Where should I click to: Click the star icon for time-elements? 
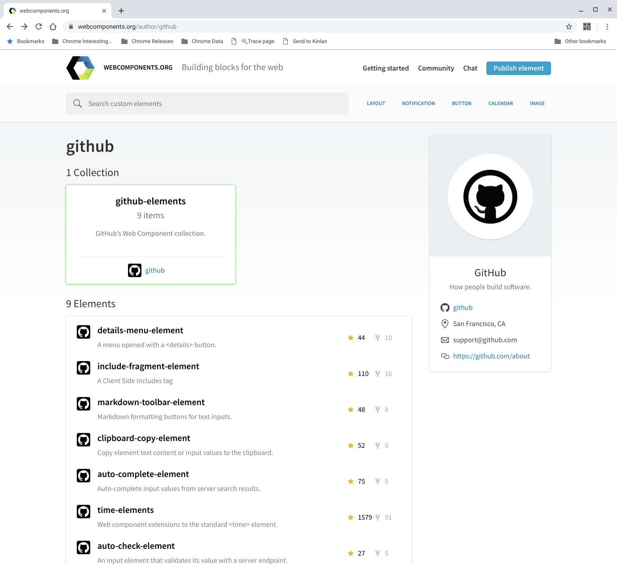(351, 517)
